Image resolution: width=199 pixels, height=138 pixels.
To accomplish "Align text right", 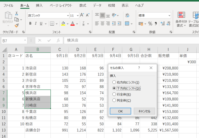I will pyautogui.click(x=108, y=23).
